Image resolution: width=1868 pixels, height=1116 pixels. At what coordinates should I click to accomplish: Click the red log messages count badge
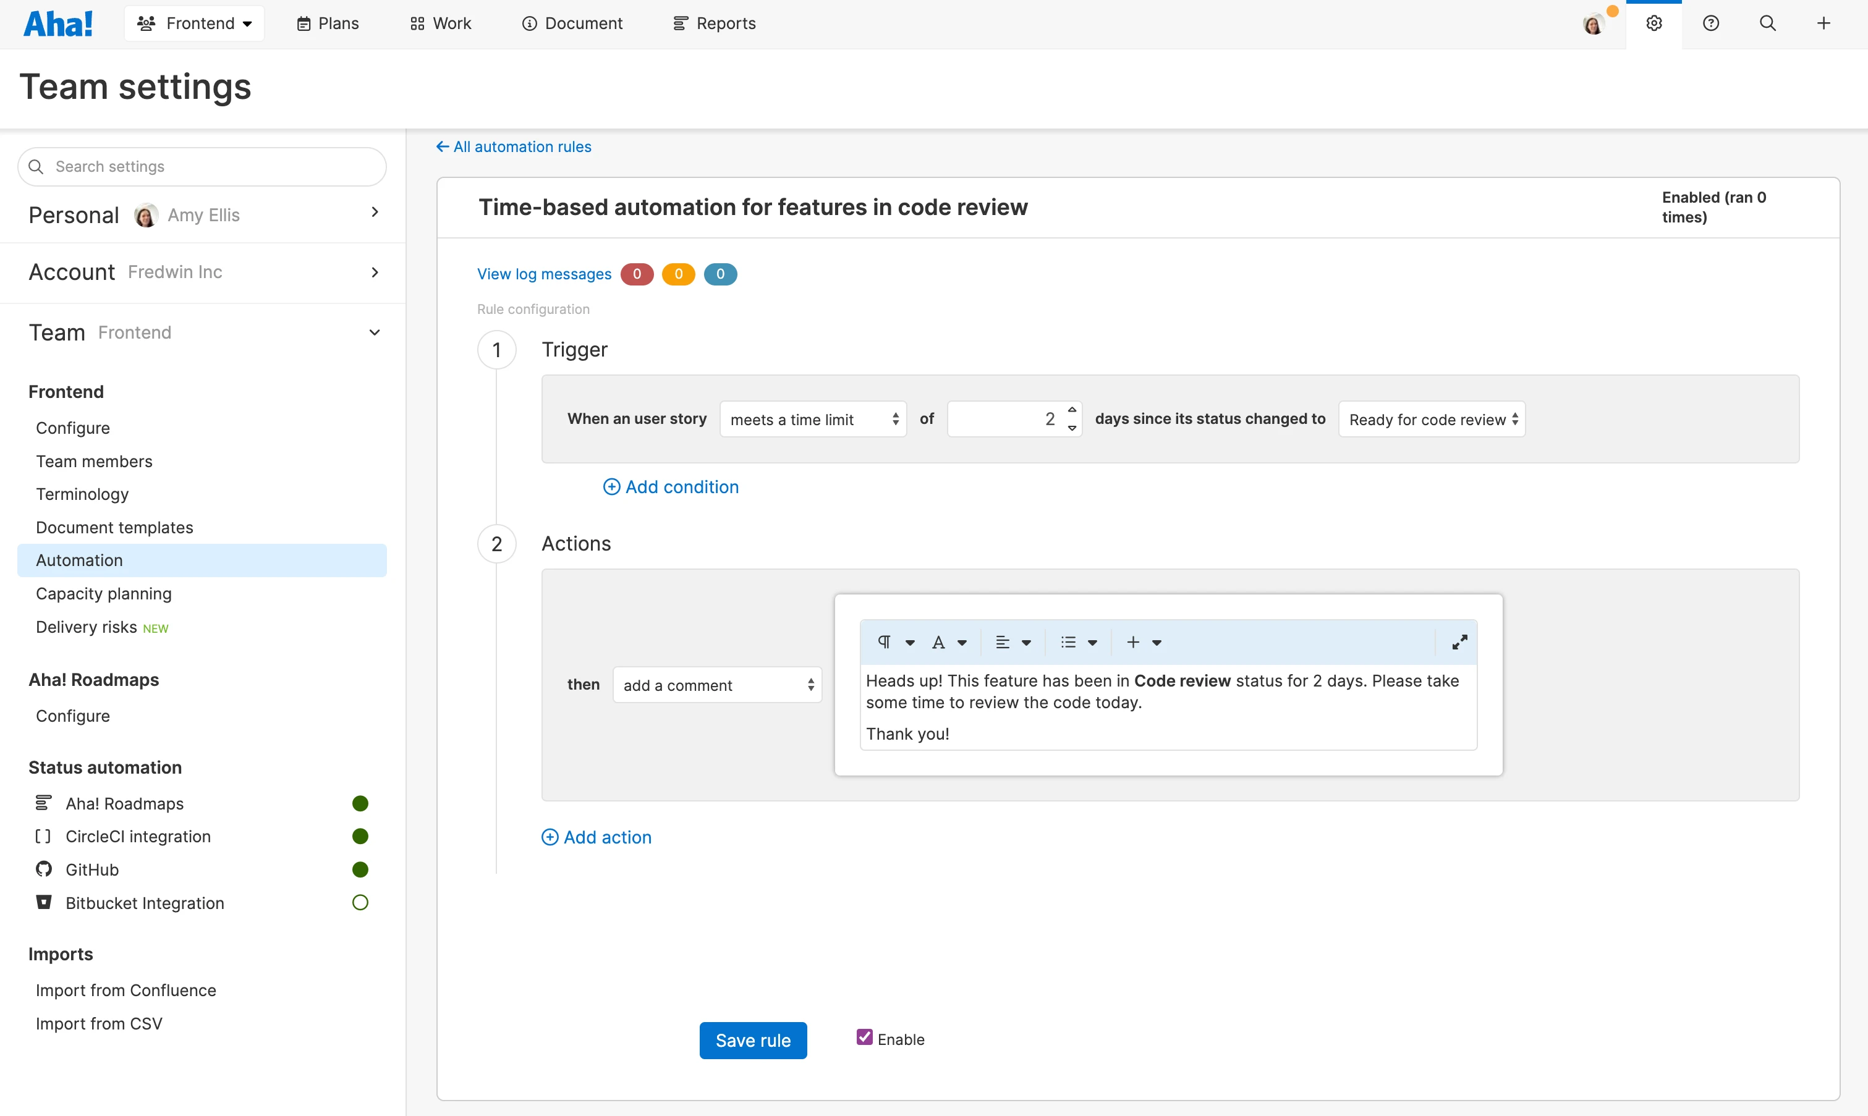click(636, 274)
